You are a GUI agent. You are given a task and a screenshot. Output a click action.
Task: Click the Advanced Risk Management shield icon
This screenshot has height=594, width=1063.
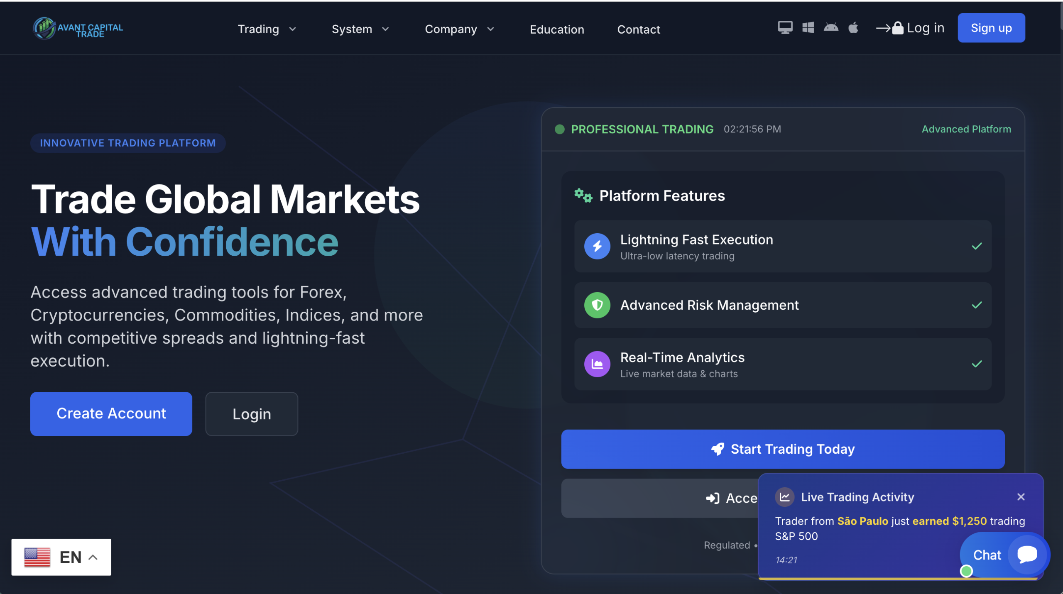point(597,305)
